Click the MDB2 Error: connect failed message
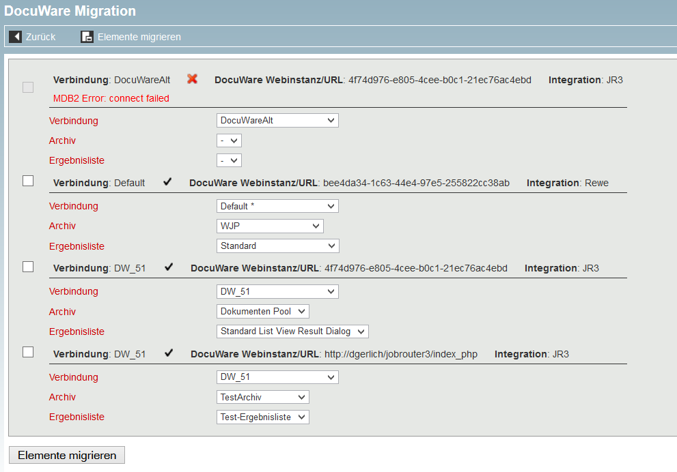Viewport: 677px width, 472px height. point(111,98)
